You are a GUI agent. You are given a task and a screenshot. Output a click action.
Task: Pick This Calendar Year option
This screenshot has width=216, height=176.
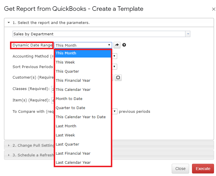[83, 89]
